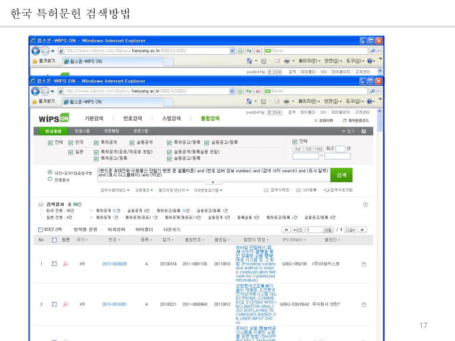Click 10년 period button
The image size is (455, 341).
pos(318,149)
